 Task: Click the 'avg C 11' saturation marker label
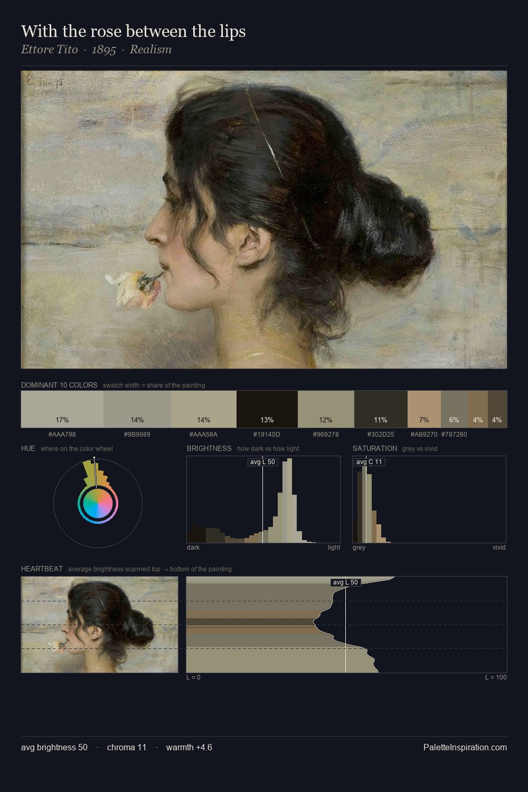[369, 462]
